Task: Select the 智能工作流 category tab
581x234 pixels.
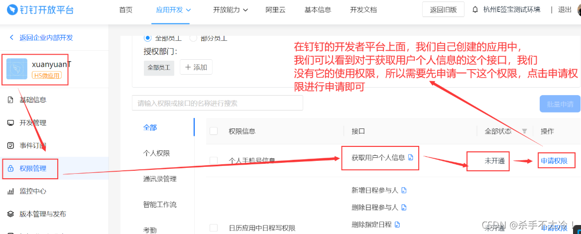Action: click(x=160, y=204)
